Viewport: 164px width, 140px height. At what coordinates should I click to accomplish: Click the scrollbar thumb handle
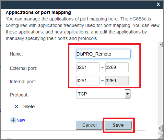(160, 128)
